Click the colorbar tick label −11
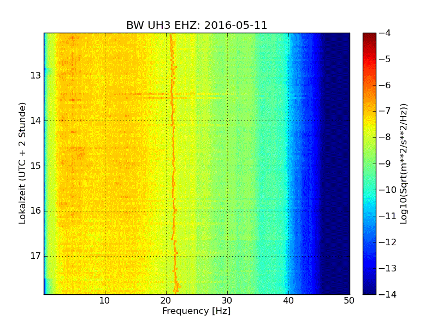Viewport: 437px width, 327px height. [387, 216]
